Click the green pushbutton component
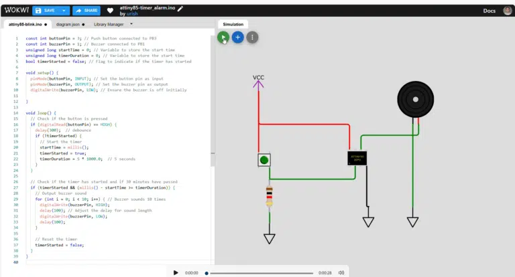This screenshot has height=277, width=515. 264,160
